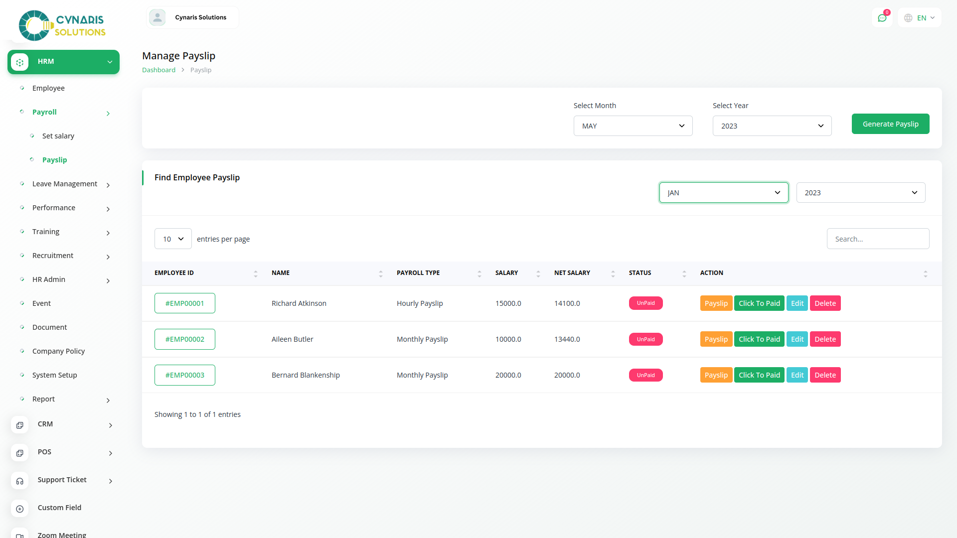Open the chat messages icon
Image resolution: width=957 pixels, height=538 pixels.
(x=882, y=18)
